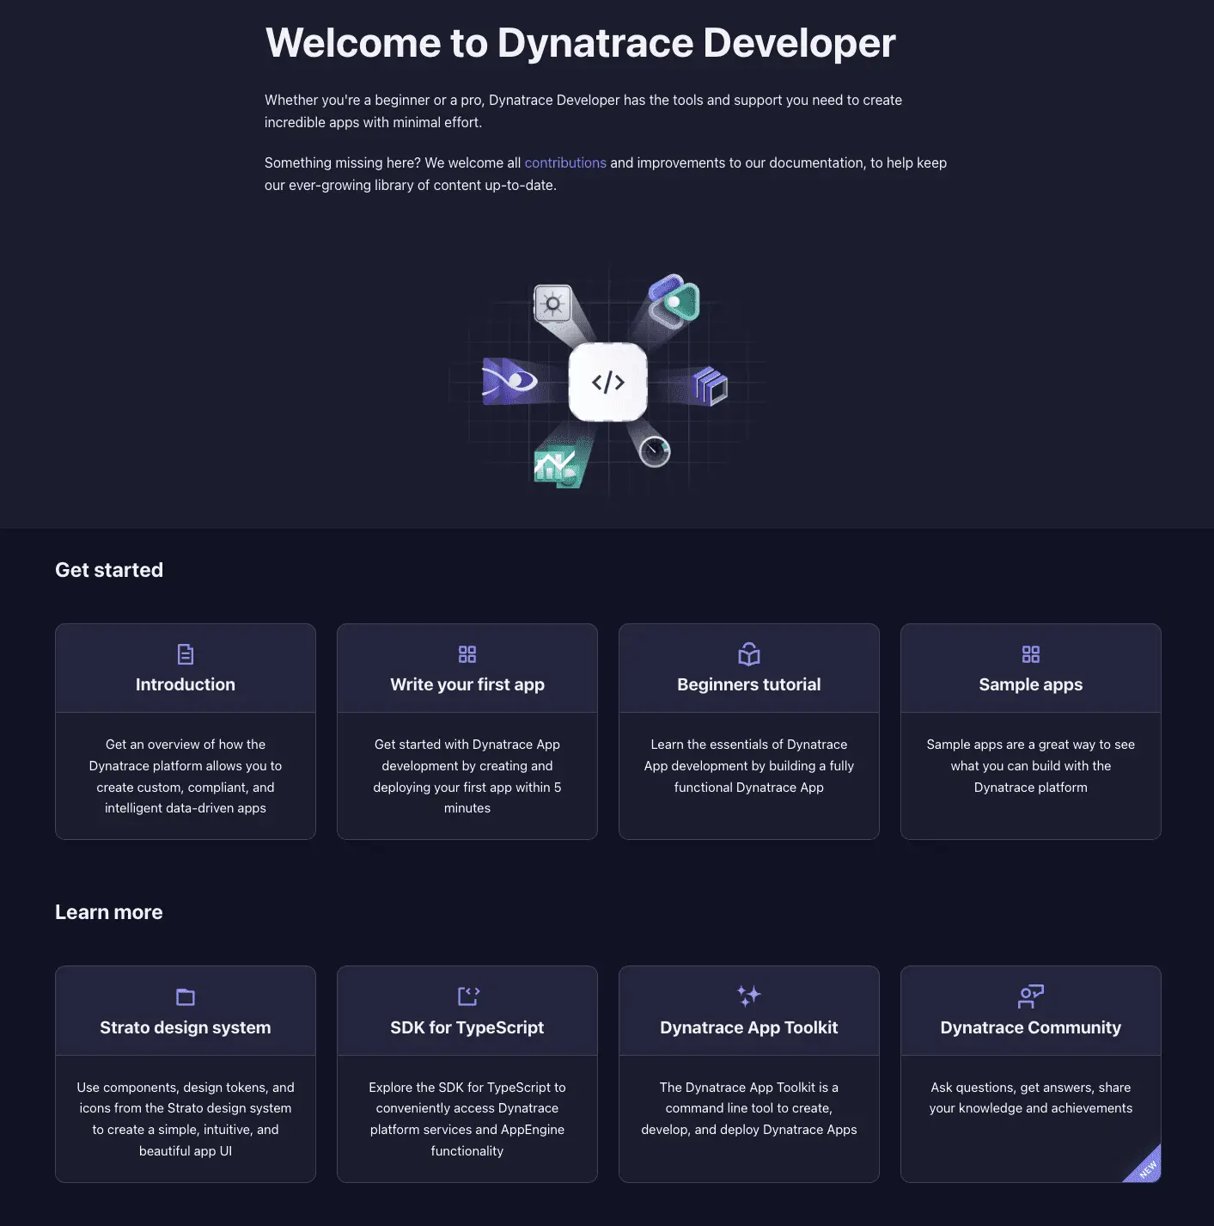Click the sparkles icon above Dynatrace App Toolkit
The width and height of the screenshot is (1214, 1226).
coord(749,996)
